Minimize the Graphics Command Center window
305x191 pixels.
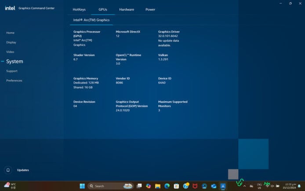point(280,4)
